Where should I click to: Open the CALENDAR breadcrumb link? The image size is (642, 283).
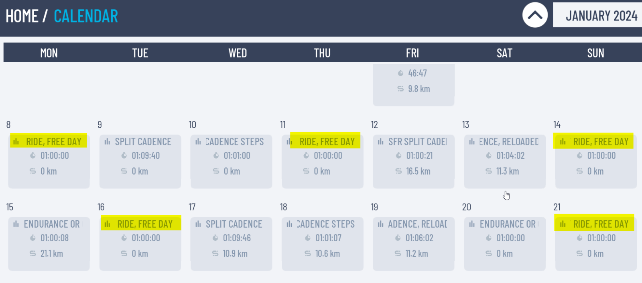(86, 16)
